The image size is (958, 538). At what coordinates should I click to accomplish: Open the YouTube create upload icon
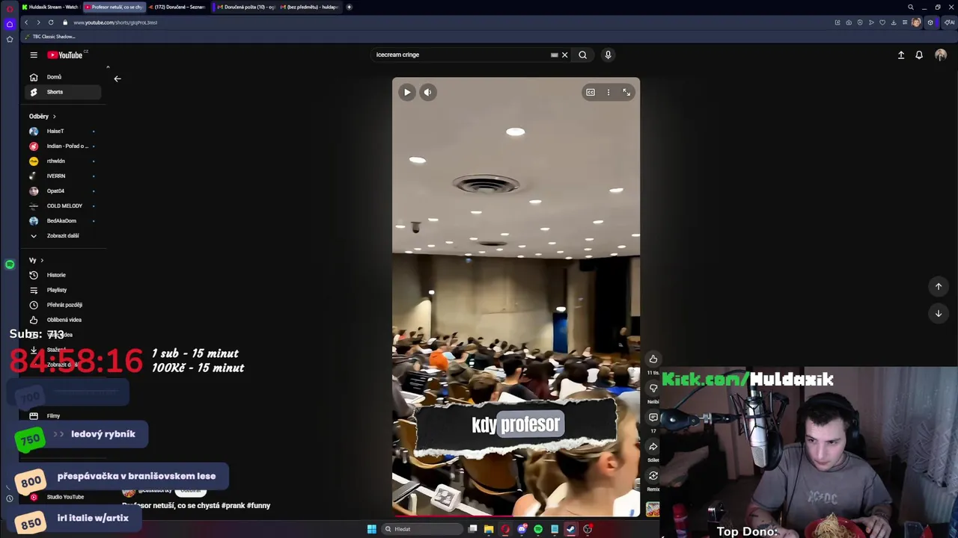pos(901,55)
